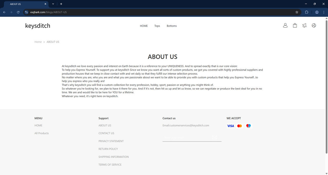Click the Contact us footer heading
This screenshot has height=175, width=328.
point(169,118)
